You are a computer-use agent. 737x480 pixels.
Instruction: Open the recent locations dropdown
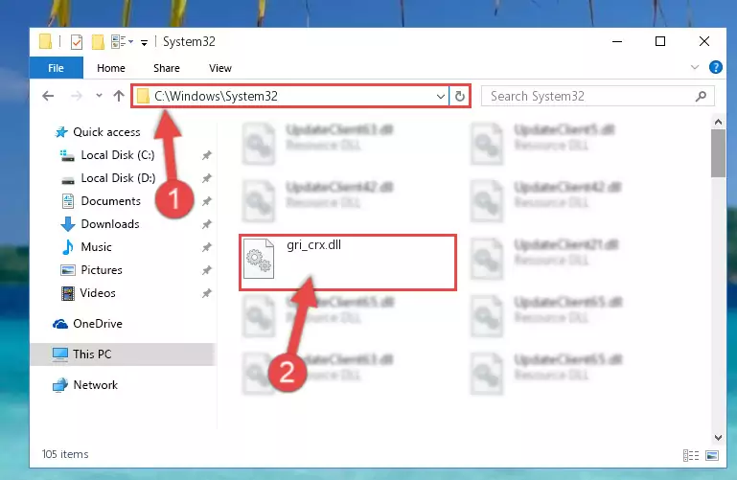(99, 96)
